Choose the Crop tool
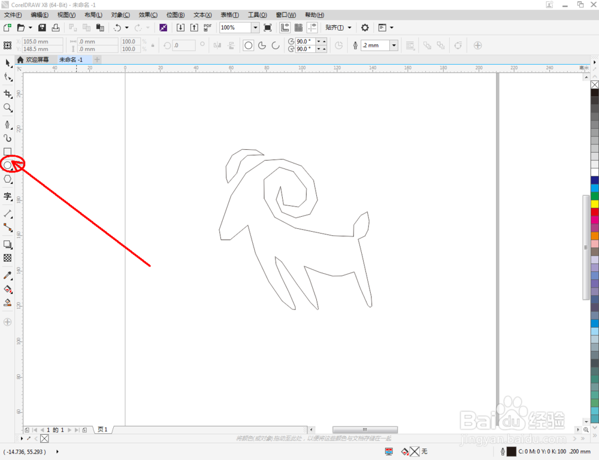Viewport: 599px width, 460px height. (8, 94)
